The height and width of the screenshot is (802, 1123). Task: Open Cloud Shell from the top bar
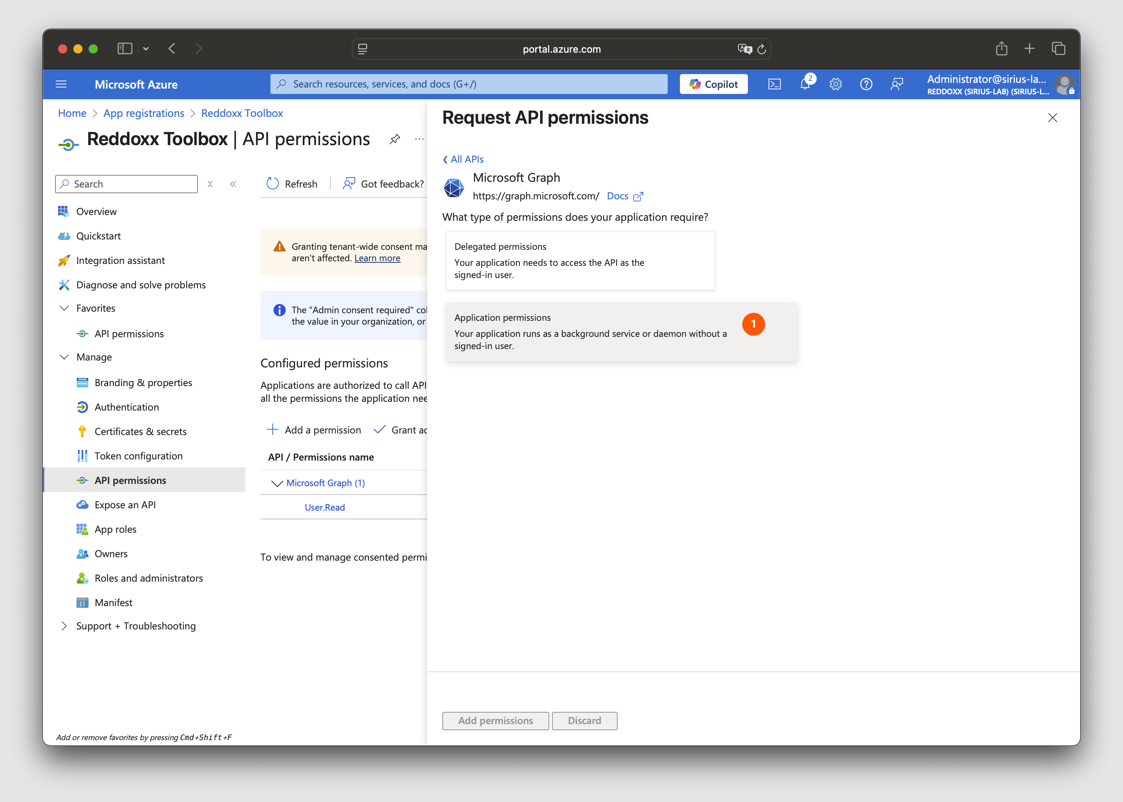(x=774, y=84)
